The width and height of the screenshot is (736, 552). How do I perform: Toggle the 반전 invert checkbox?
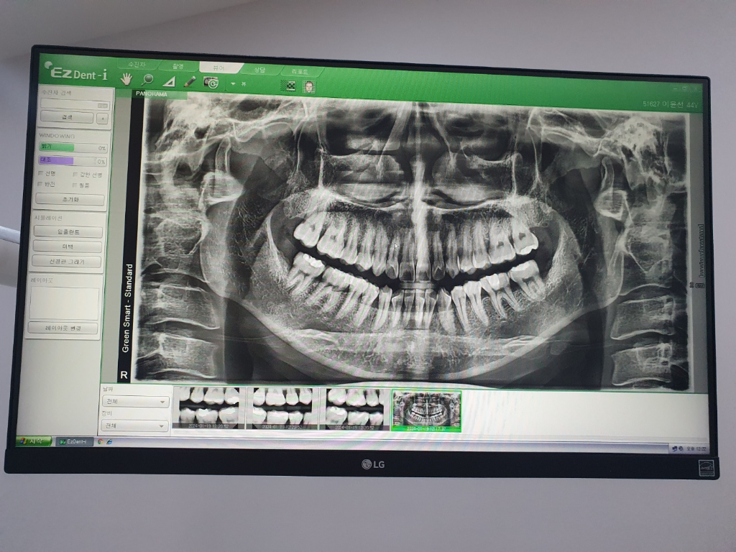(41, 185)
